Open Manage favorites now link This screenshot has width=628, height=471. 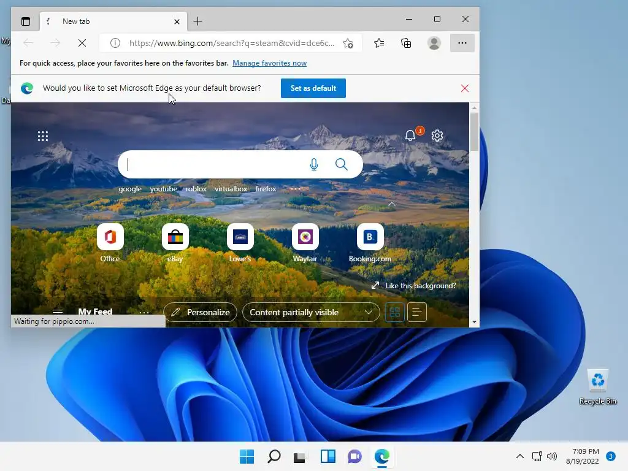click(270, 63)
